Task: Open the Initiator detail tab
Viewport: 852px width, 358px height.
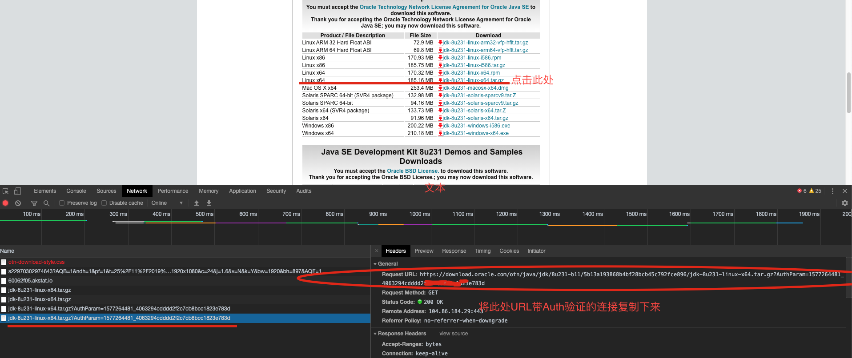Action: [x=536, y=251]
